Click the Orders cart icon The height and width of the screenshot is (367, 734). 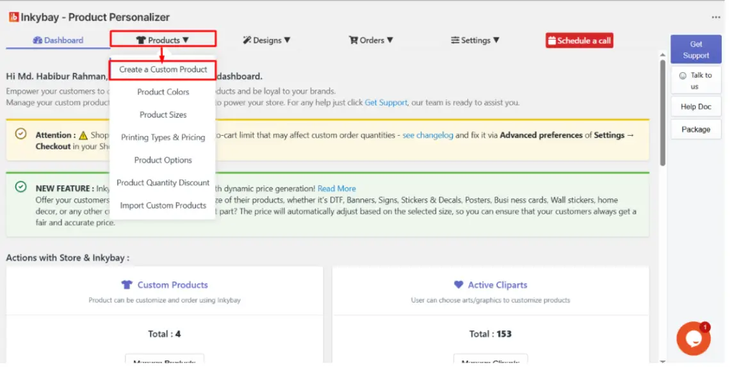[x=354, y=40]
